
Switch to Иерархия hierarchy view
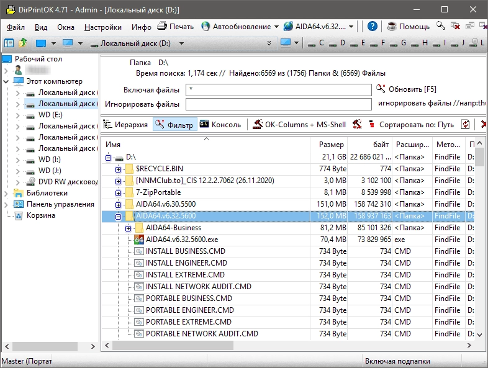pos(125,125)
